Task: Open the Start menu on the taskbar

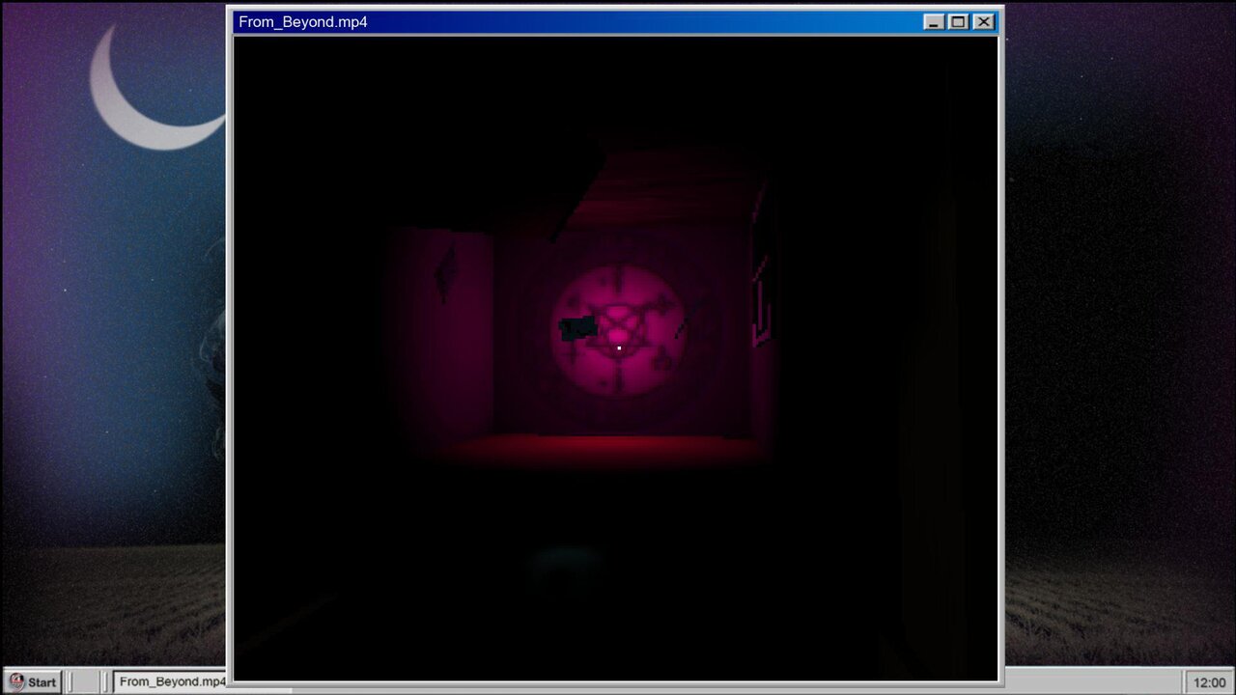Action: click(x=32, y=681)
